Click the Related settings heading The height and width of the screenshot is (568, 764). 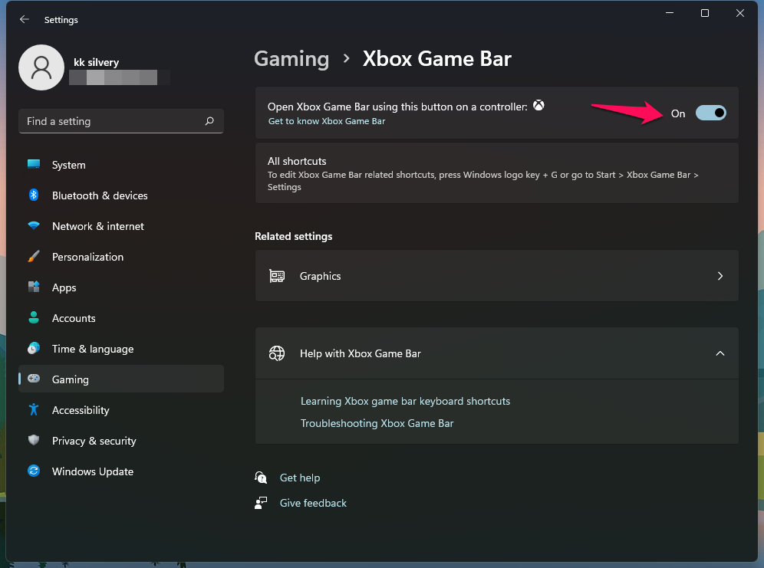(x=293, y=236)
